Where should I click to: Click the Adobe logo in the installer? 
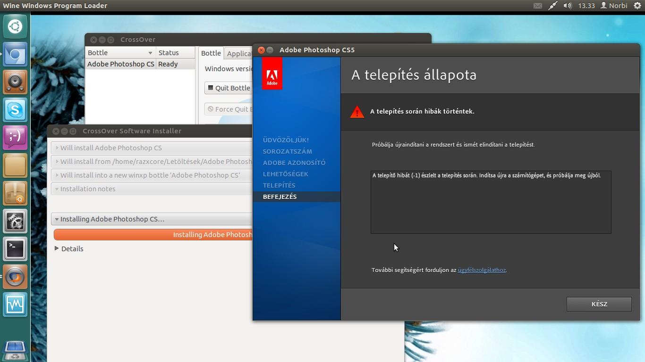pyautogui.click(x=272, y=74)
